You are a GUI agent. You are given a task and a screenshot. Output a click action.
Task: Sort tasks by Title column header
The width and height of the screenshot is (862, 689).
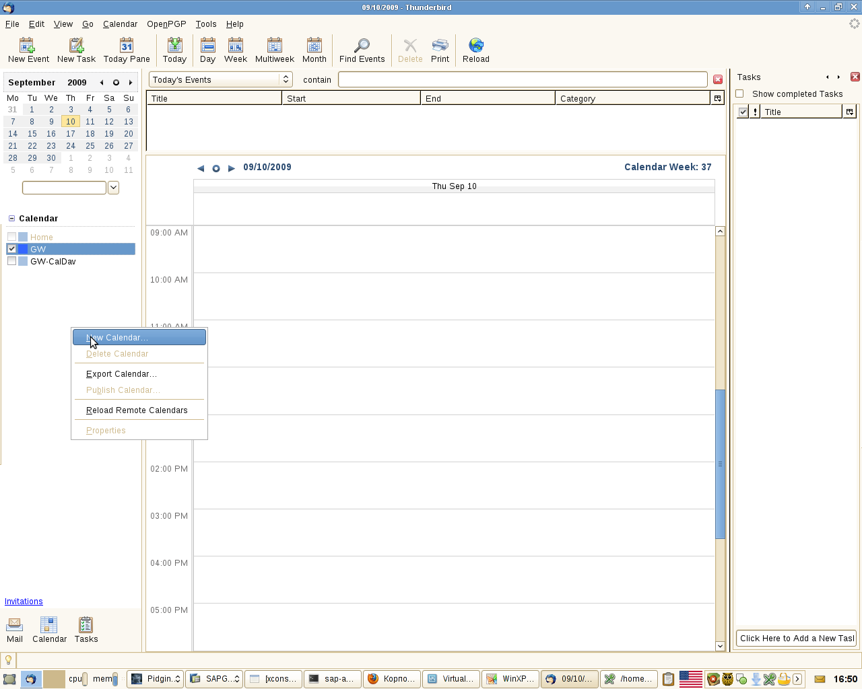click(x=801, y=112)
